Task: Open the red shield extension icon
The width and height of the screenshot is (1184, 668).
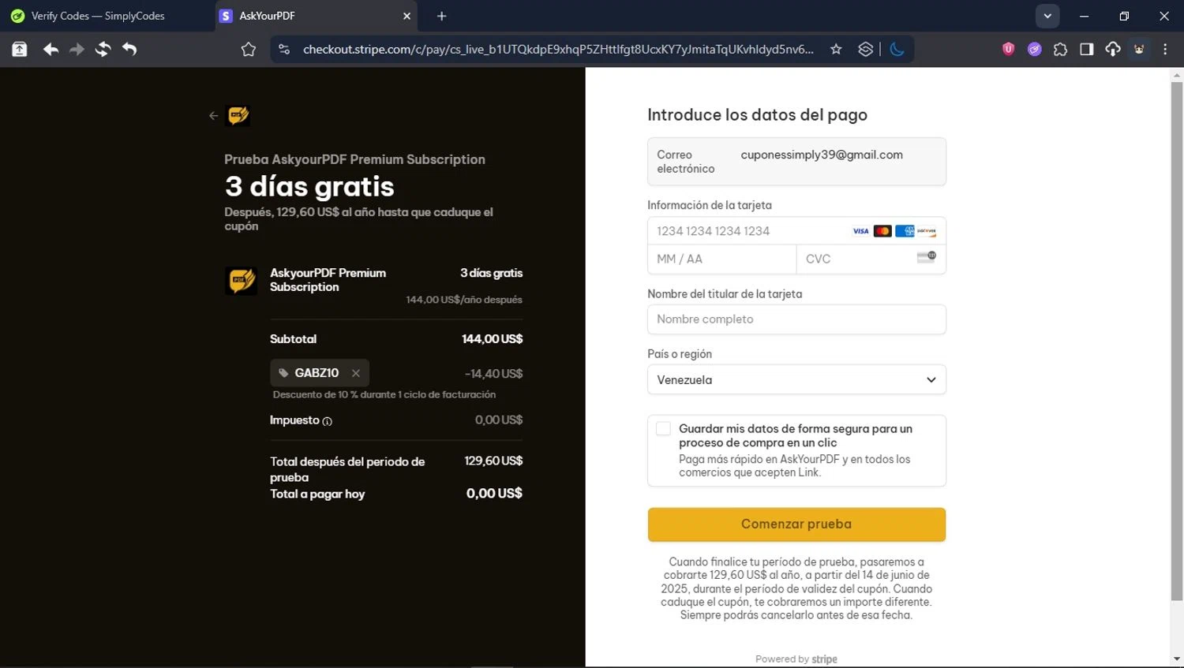Action: [x=1008, y=49]
